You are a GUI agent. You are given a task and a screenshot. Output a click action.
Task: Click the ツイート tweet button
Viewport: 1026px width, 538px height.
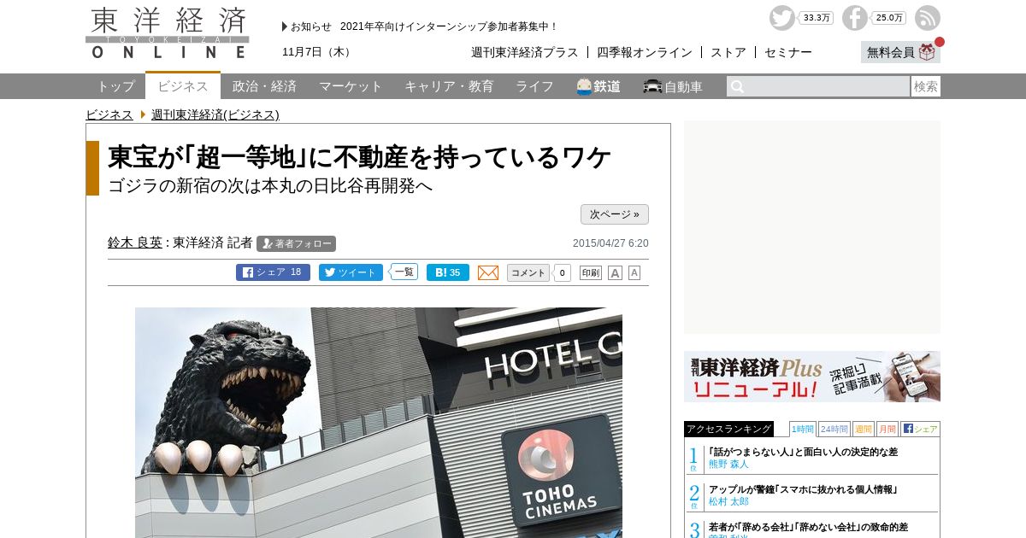coord(351,272)
